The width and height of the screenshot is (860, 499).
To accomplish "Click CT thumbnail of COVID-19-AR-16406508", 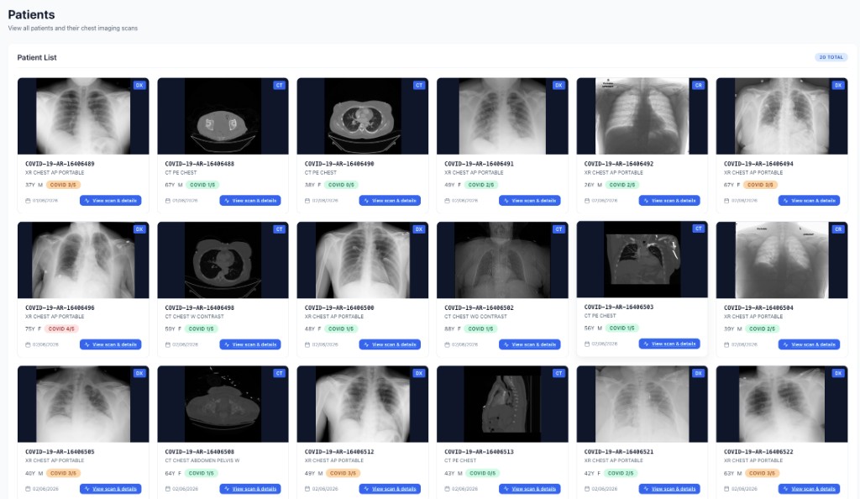I will (x=223, y=404).
